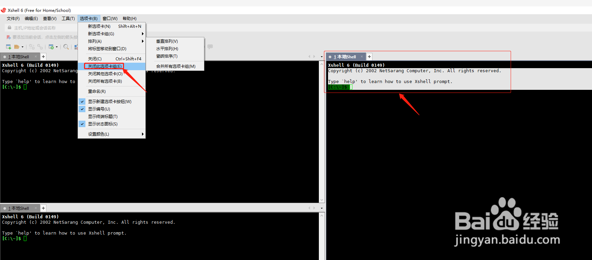This screenshot has height=260, width=592.
Task: Click the speech bubble compose icon
Action: coord(210,47)
